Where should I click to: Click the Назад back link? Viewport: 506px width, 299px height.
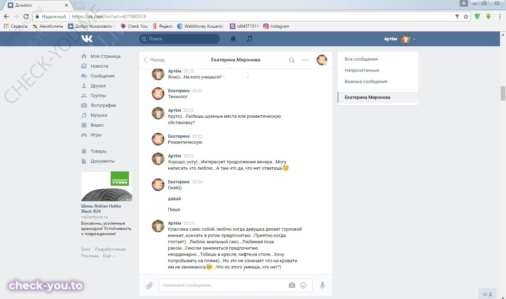[x=154, y=60]
